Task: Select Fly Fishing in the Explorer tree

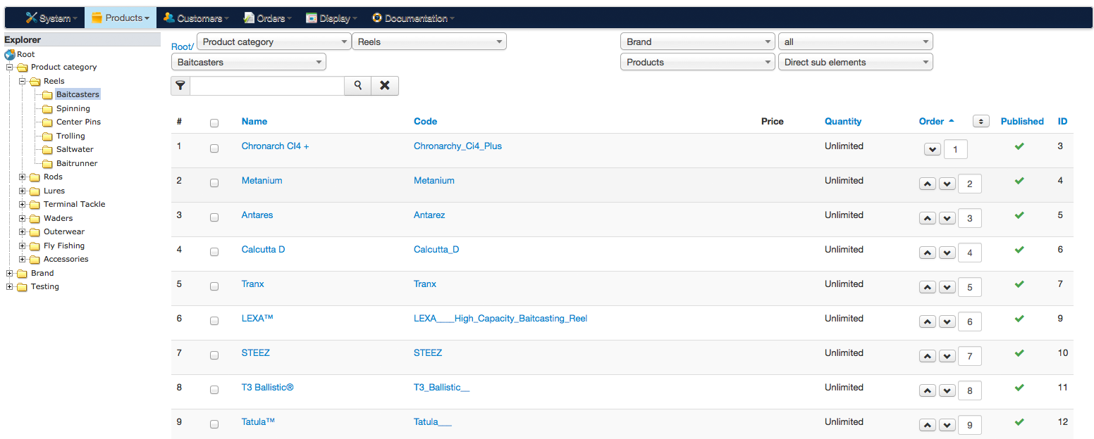Action: click(x=64, y=246)
